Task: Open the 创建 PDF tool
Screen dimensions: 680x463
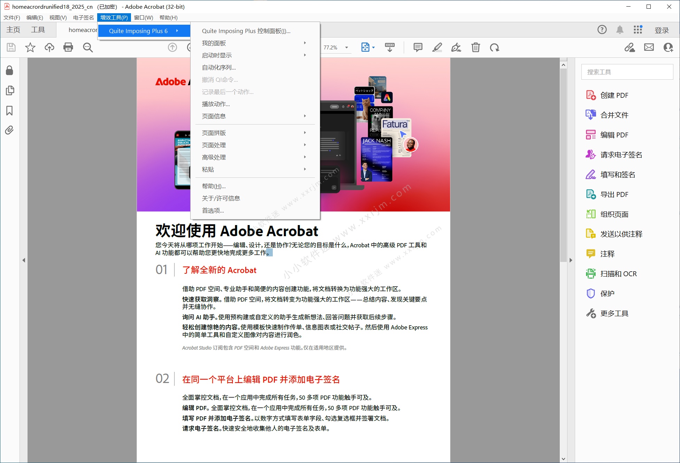Action: 615,95
